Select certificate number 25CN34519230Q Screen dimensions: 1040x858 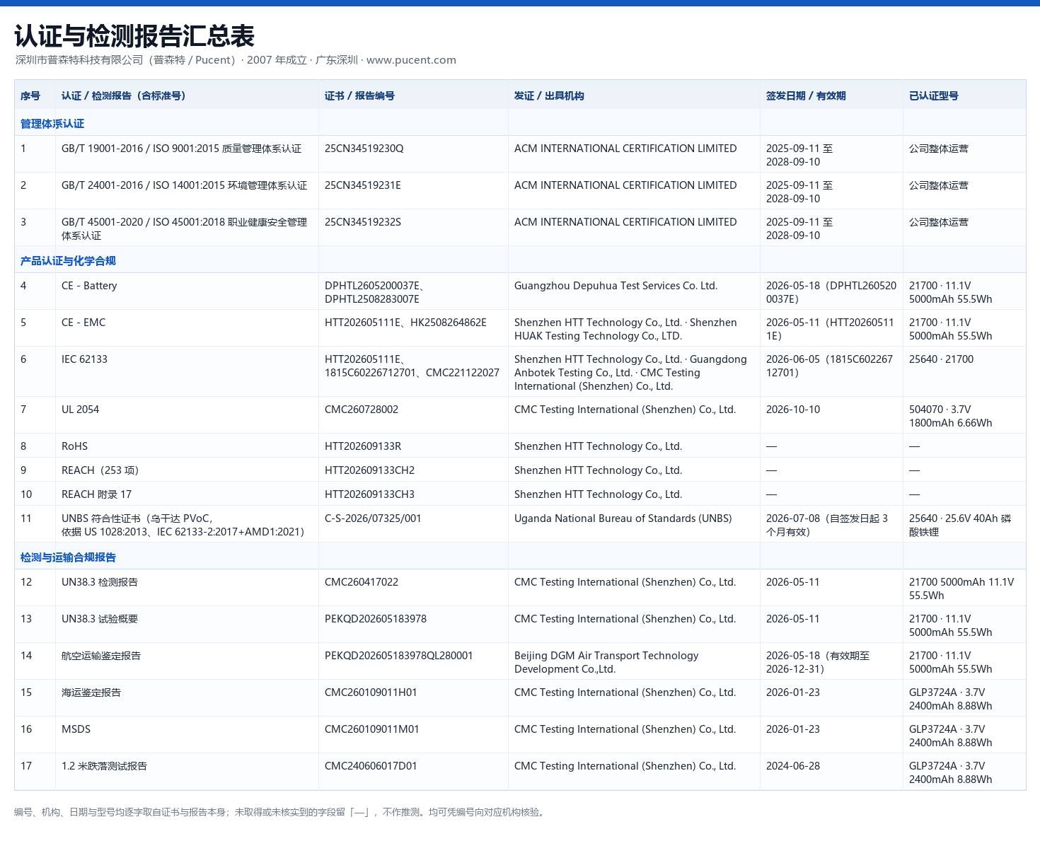coord(364,149)
